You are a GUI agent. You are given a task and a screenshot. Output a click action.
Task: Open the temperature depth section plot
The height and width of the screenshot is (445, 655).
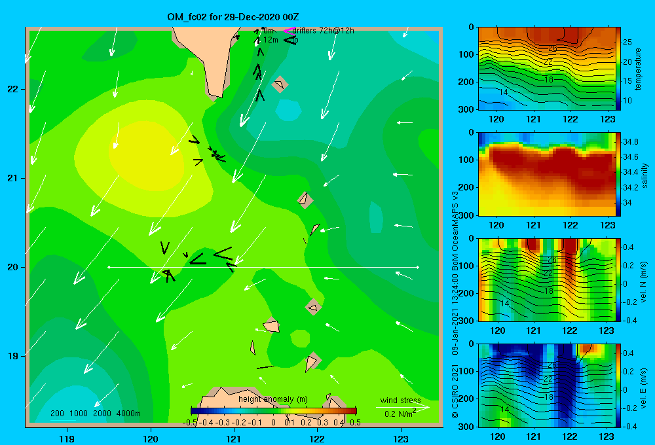547,69
